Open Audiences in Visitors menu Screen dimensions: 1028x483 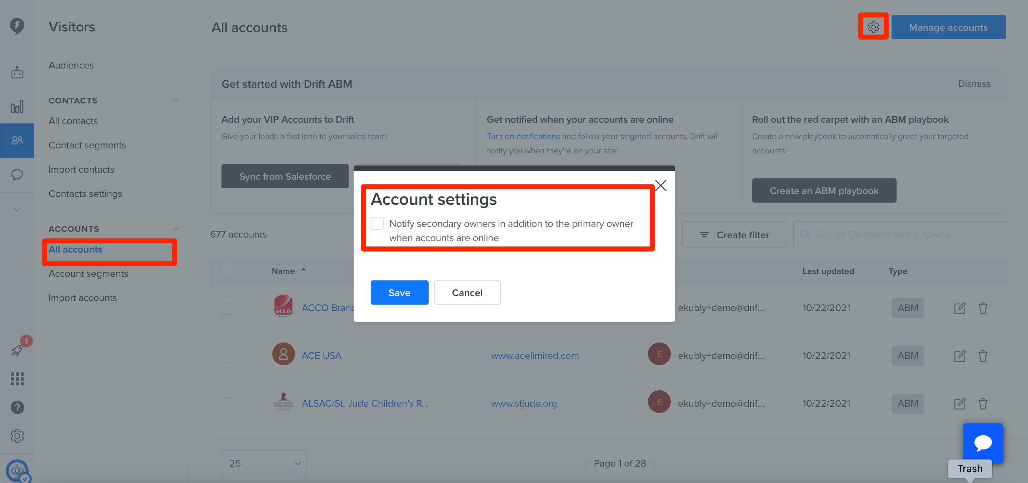[x=71, y=65]
